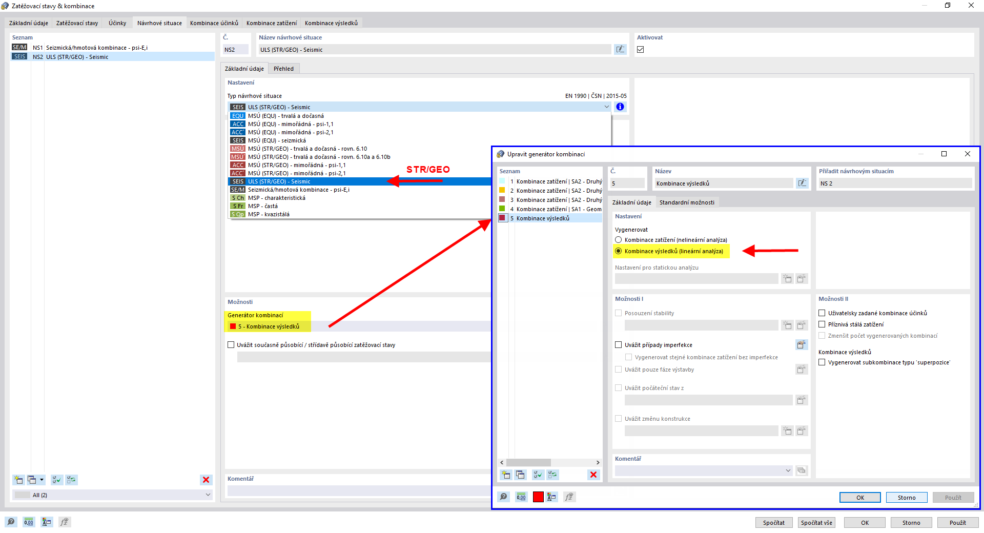Uncheck the Aktivovat checkbox
Screen dimensions: 984x533
click(641, 49)
